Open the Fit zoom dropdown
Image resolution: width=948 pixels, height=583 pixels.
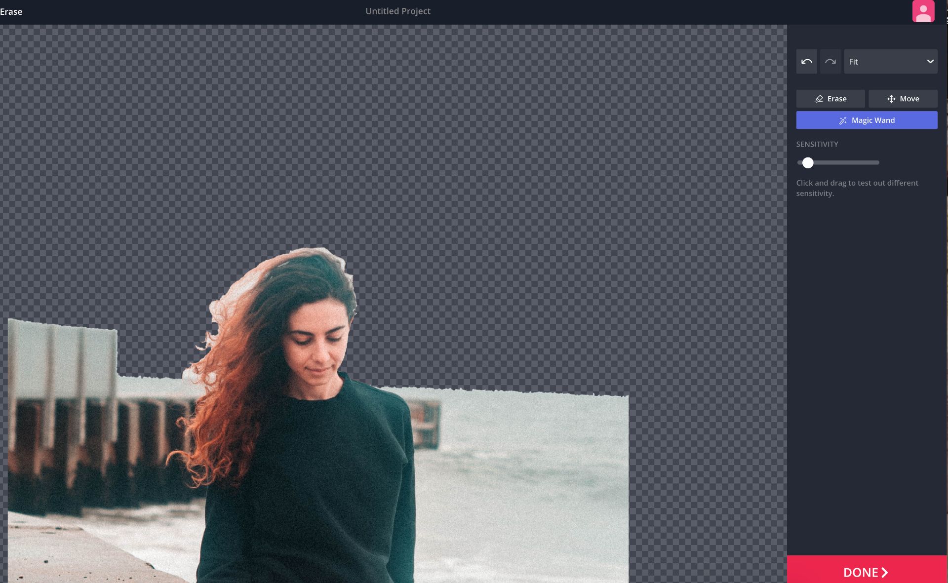pyautogui.click(x=890, y=61)
